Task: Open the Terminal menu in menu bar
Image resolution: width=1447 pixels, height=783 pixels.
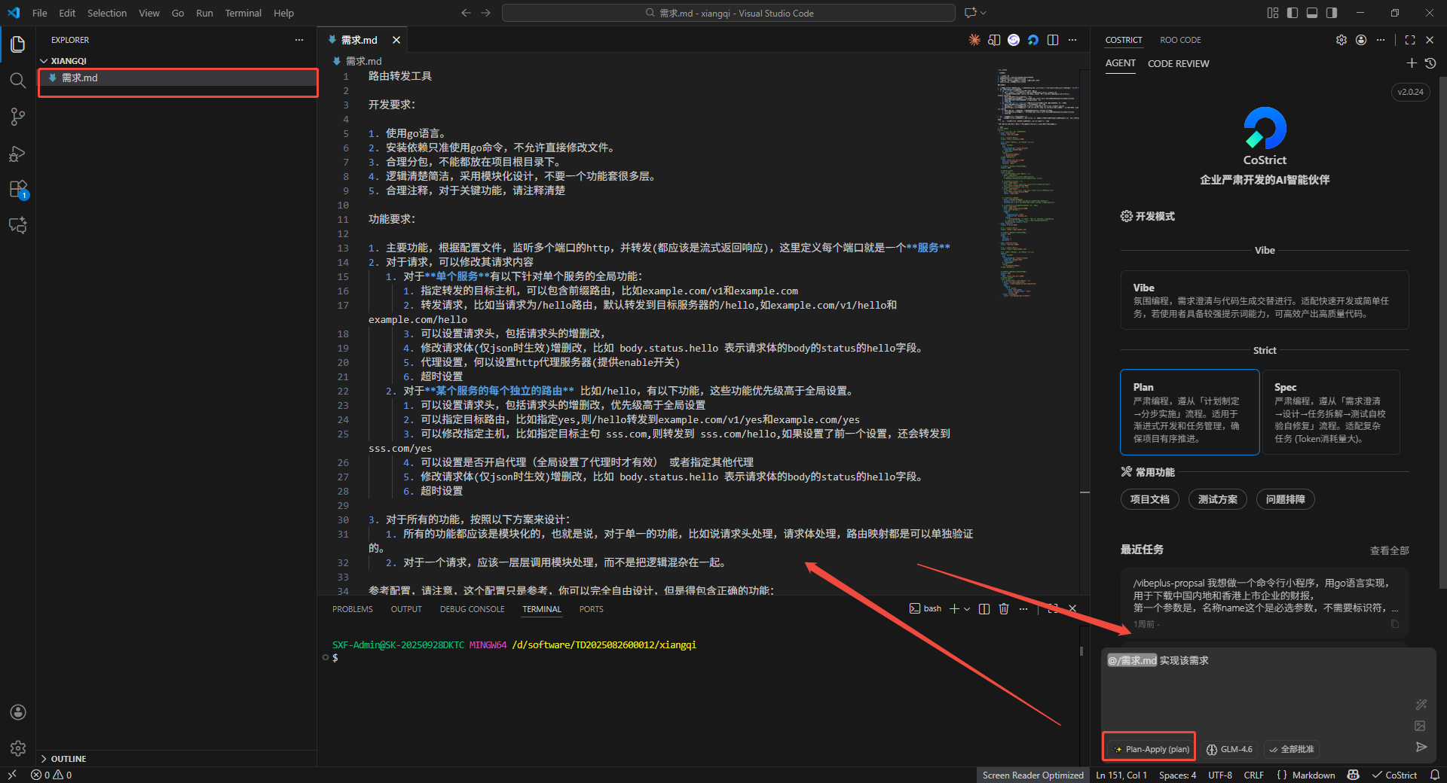Action: pos(243,13)
